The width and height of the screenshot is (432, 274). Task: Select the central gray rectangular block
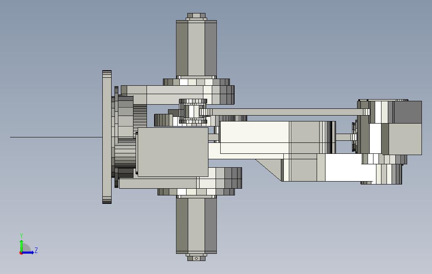pos(173,152)
